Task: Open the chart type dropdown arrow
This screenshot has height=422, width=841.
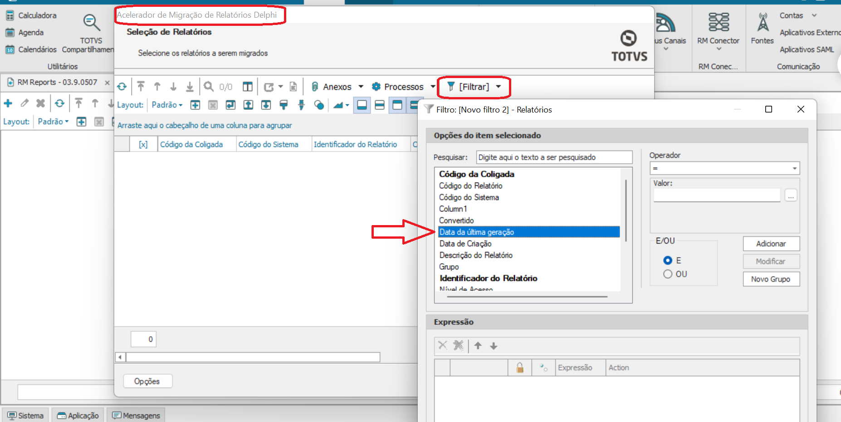Action: click(347, 105)
